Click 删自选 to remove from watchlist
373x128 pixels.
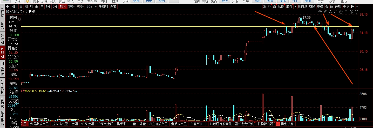tap(303, 6)
